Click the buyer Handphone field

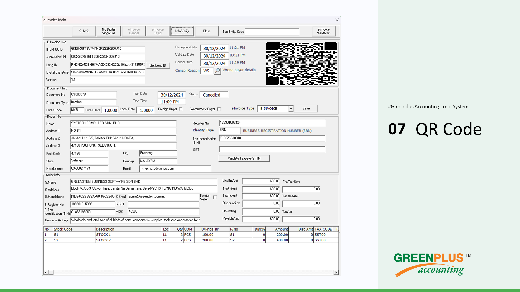89,168
